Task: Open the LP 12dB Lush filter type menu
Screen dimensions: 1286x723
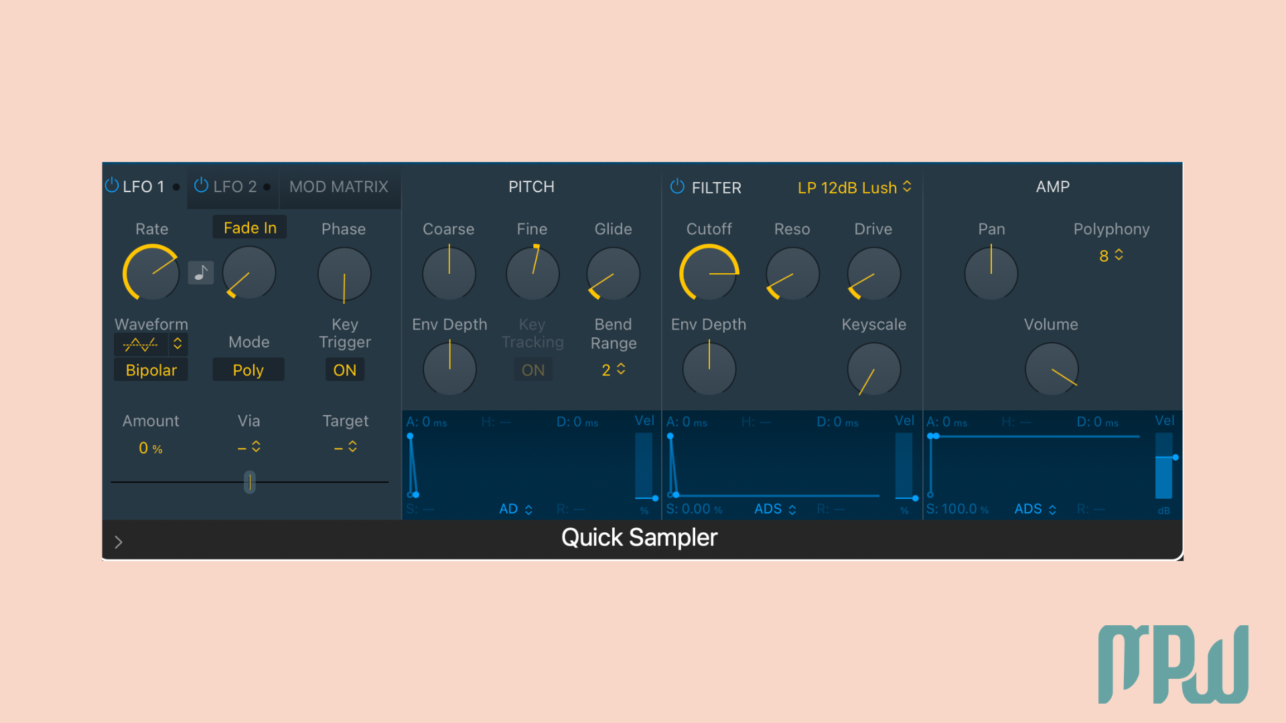Action: point(854,187)
